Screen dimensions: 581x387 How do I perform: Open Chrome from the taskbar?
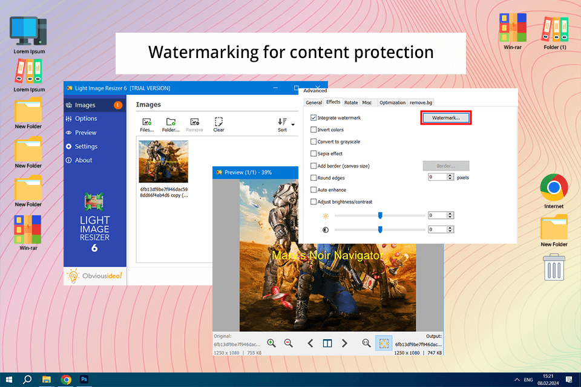click(66, 380)
